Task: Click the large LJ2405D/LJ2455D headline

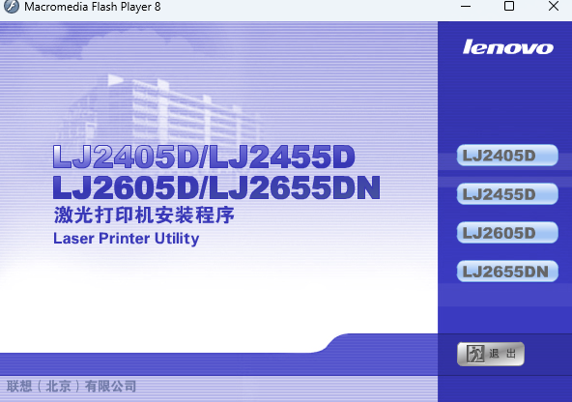Action: tap(204, 157)
